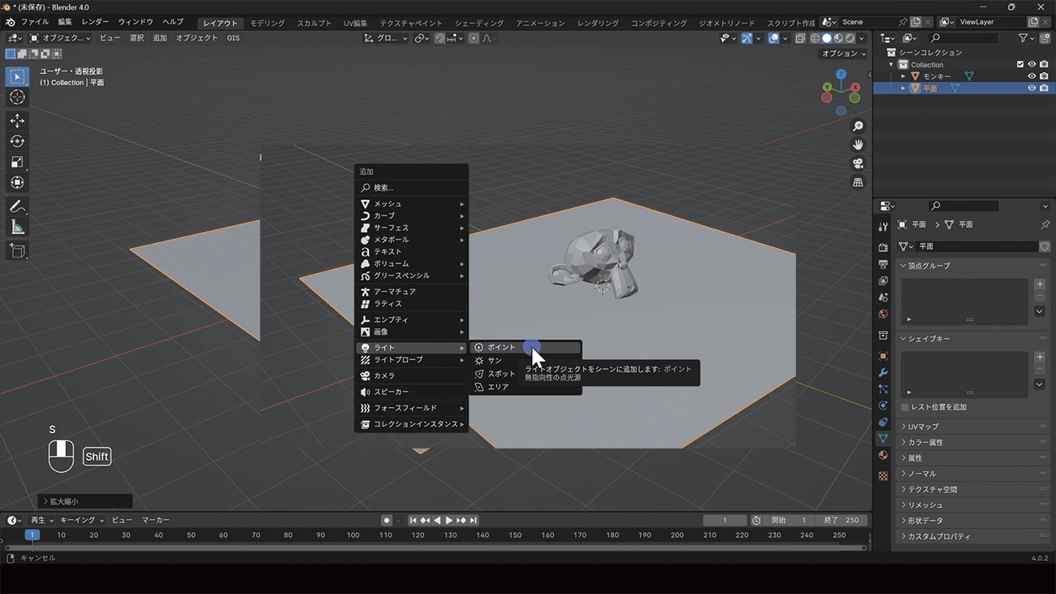The width and height of the screenshot is (1056, 594).
Task: Toggle the camera view icon
Action: [x=858, y=163]
